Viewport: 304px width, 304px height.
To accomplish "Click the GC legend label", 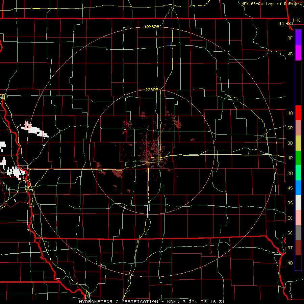I will 290,233.
